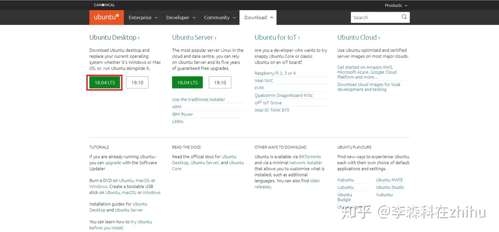Click the Canonical logo
This screenshot has width=499, height=232.
tap(104, 5)
